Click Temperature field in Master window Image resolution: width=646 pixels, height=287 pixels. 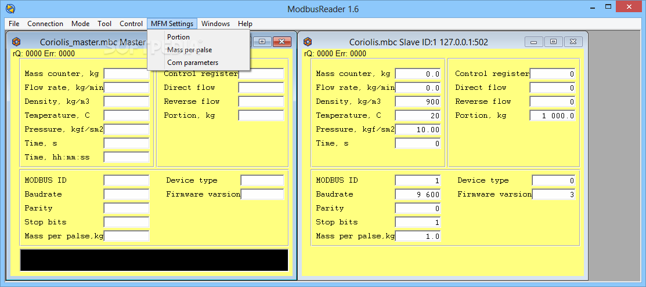click(x=127, y=116)
